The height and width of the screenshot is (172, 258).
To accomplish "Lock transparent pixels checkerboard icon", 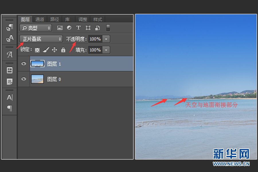I will (x=37, y=50).
